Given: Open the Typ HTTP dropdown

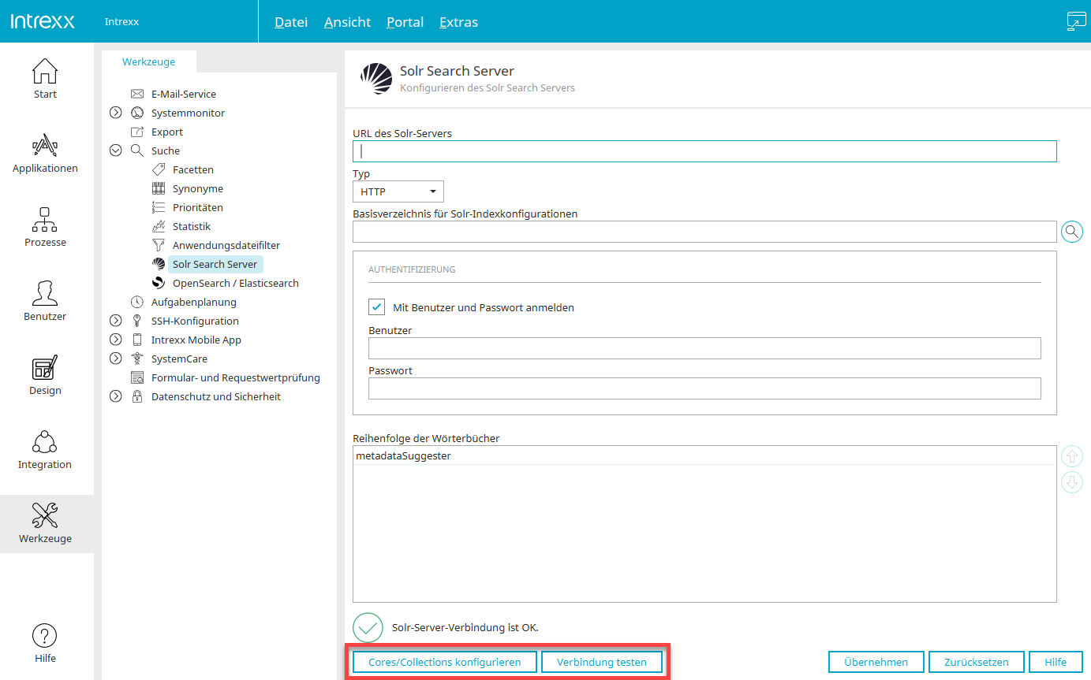Looking at the screenshot, I should click(398, 191).
